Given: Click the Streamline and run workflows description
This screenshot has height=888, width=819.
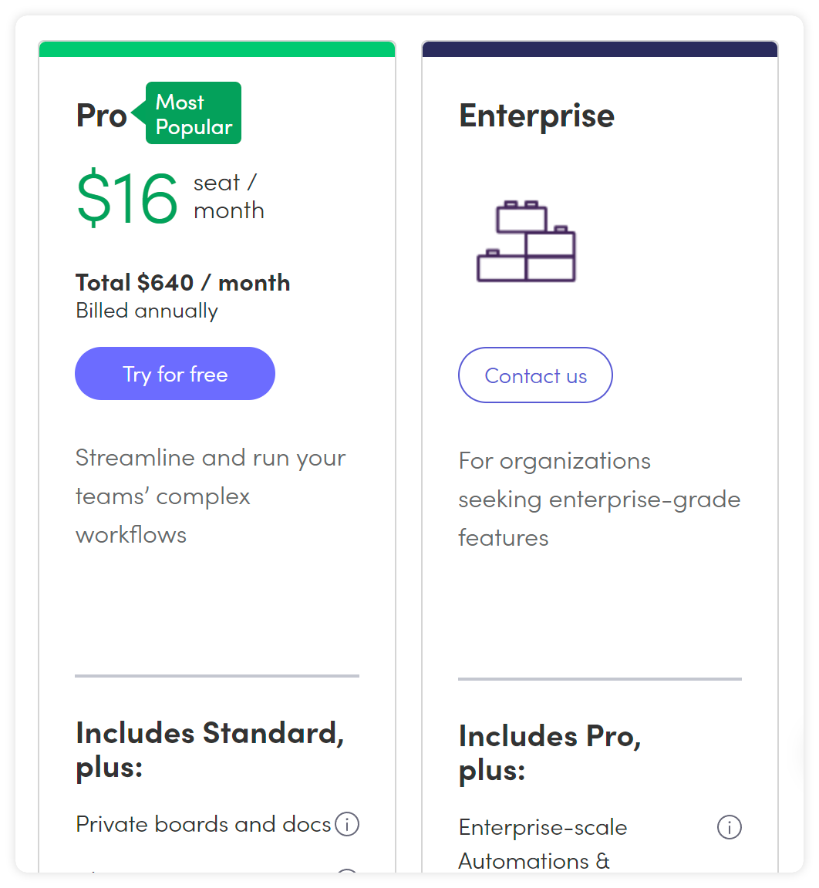Looking at the screenshot, I should pyautogui.click(x=210, y=496).
